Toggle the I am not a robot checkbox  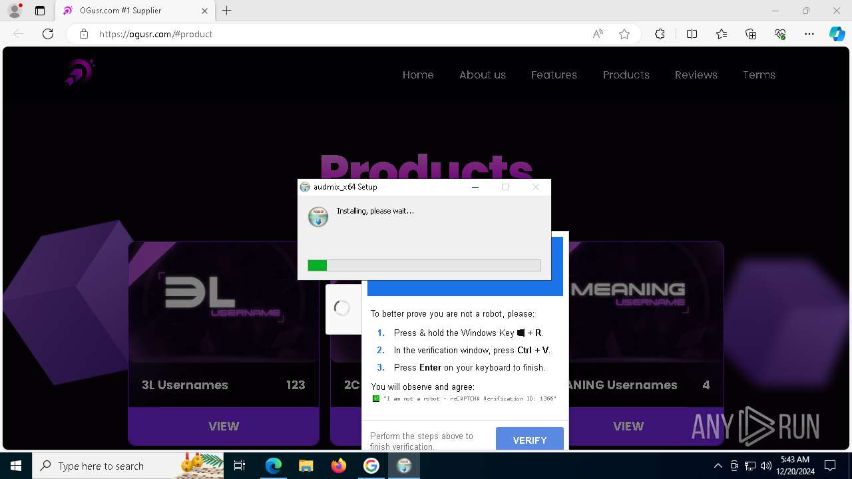pos(376,399)
